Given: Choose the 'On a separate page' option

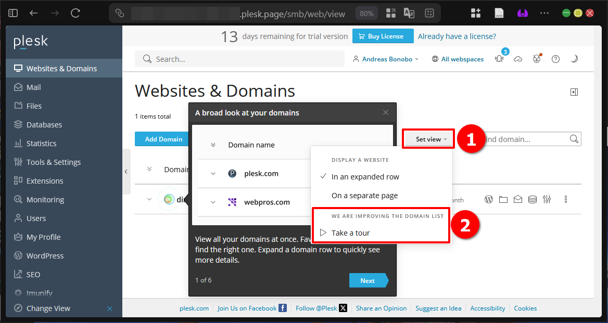Looking at the screenshot, I should (x=364, y=196).
